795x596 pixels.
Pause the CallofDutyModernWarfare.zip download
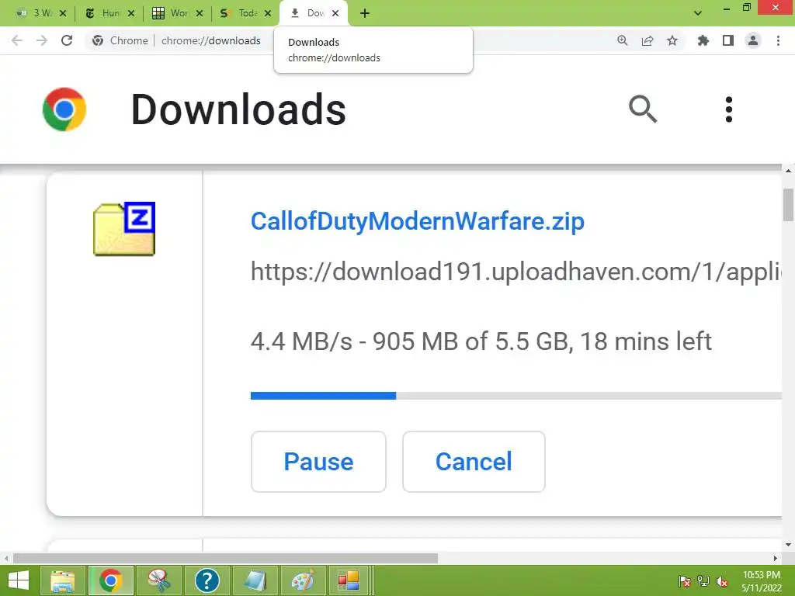318,462
